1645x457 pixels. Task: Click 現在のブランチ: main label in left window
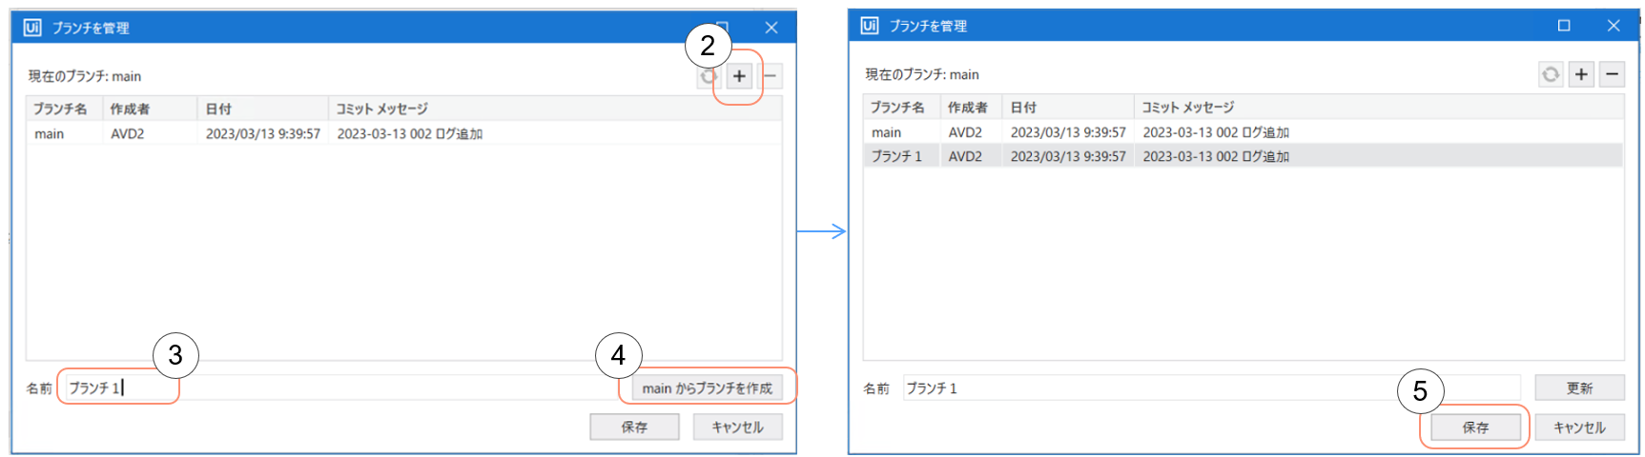coord(85,76)
